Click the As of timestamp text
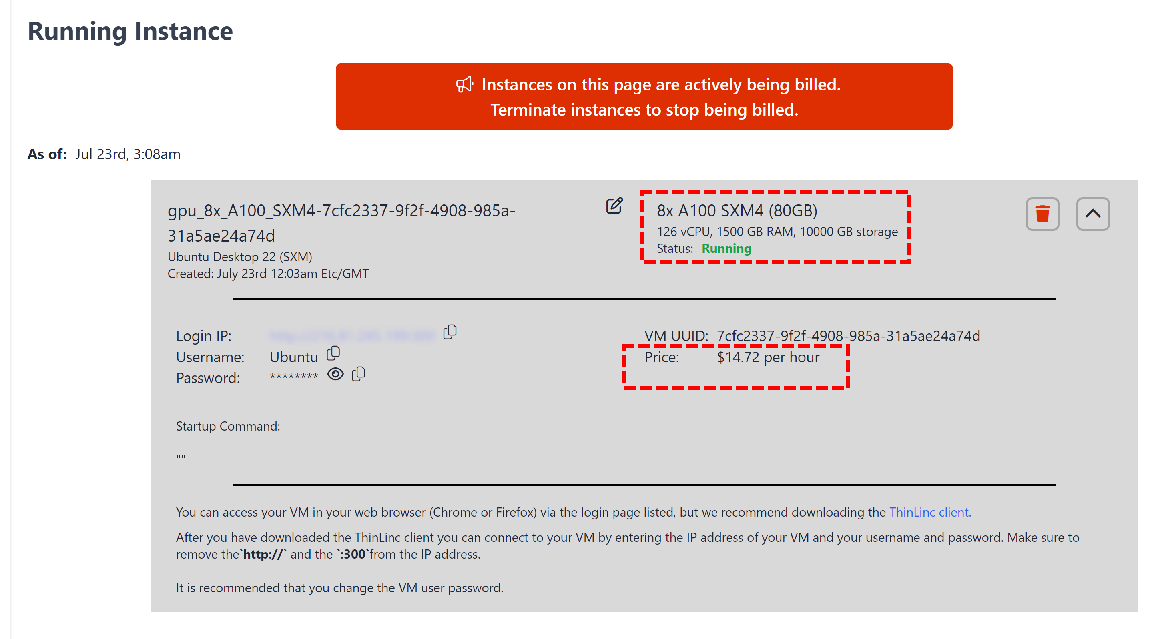 click(x=127, y=154)
